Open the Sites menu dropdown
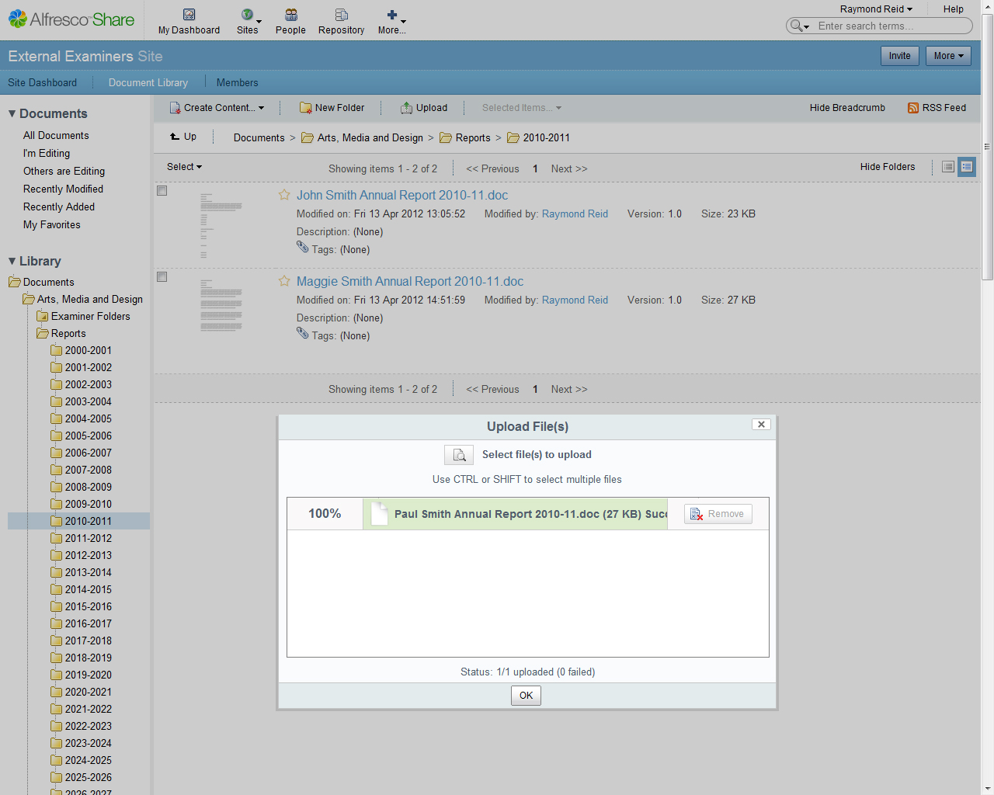Screen dimensions: 994x795 point(248,21)
